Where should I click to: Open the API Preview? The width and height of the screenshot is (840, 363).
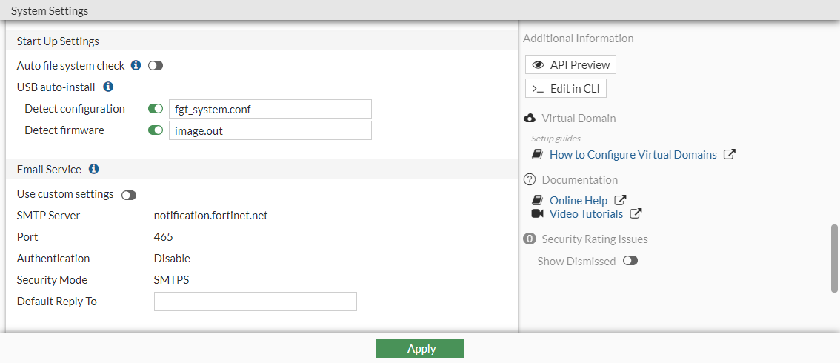pos(570,65)
